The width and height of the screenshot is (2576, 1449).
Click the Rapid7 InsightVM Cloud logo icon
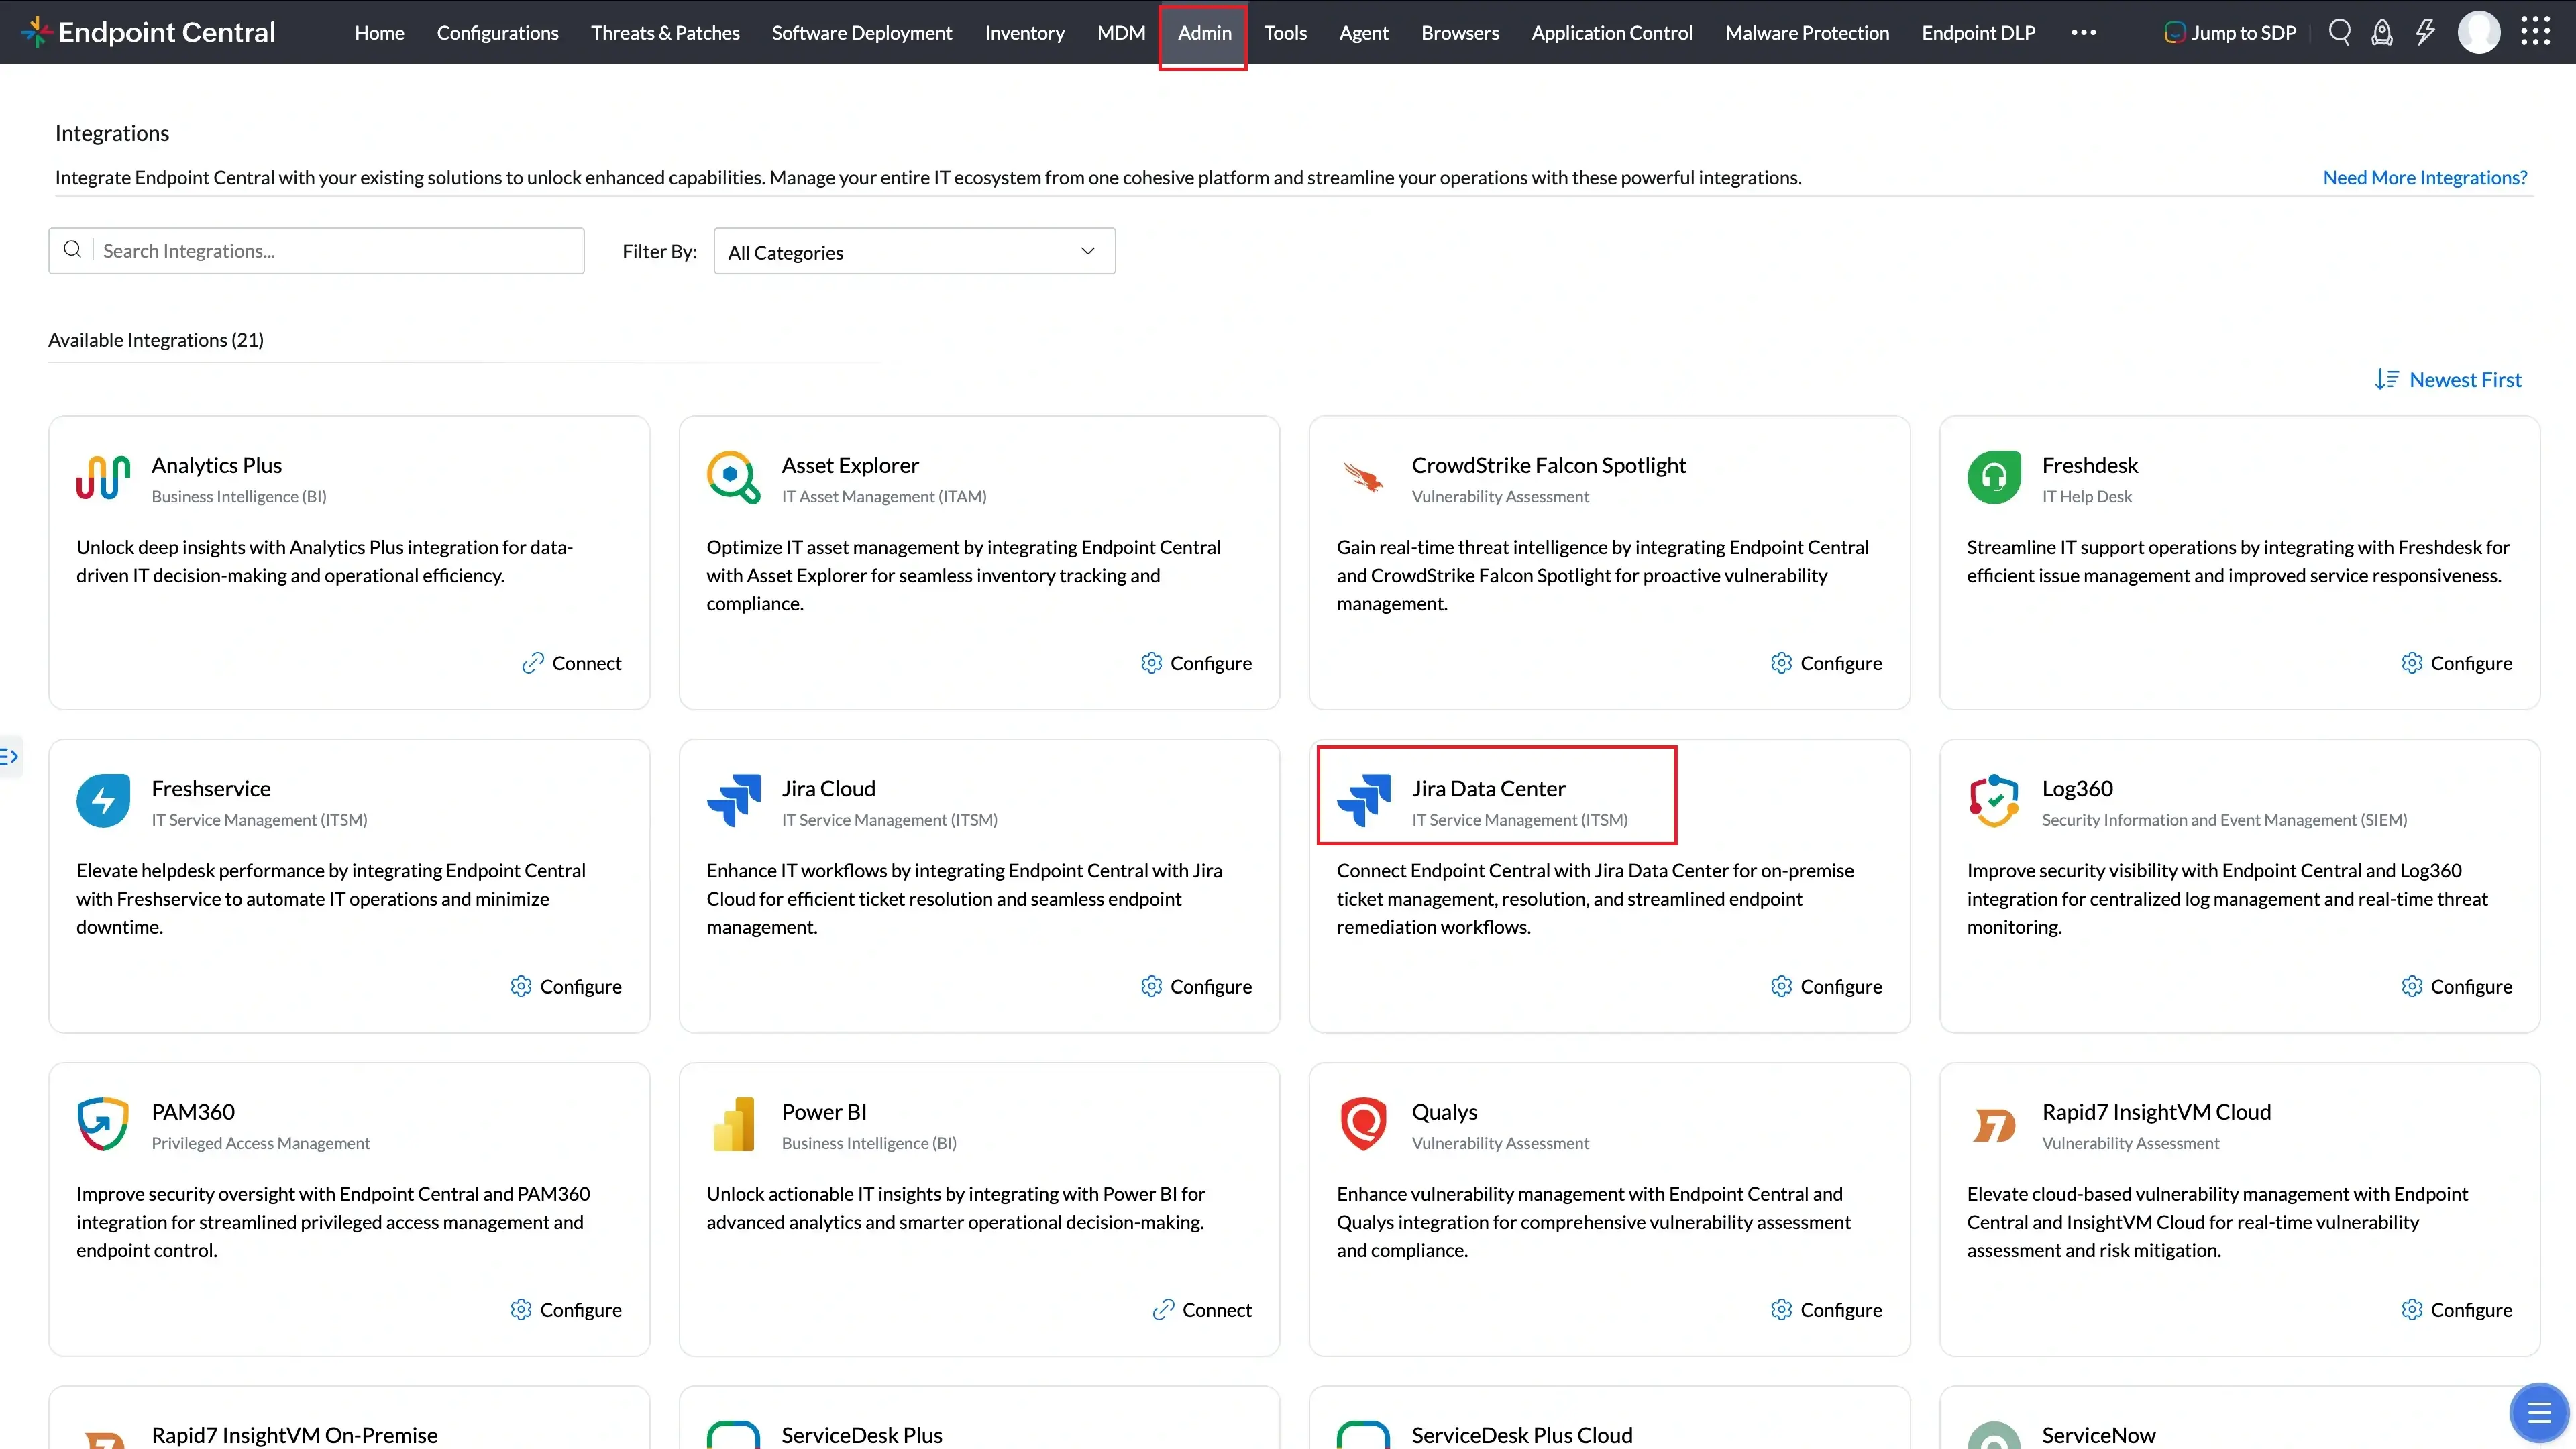coord(1993,1125)
